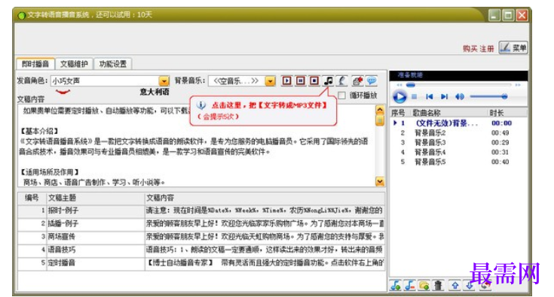Click the 文稿主题 column header
This screenshot has width=554, height=297.
click(96, 198)
